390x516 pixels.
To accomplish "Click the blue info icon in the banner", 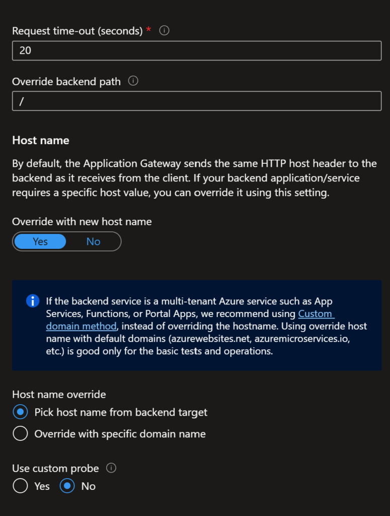I will [33, 301].
